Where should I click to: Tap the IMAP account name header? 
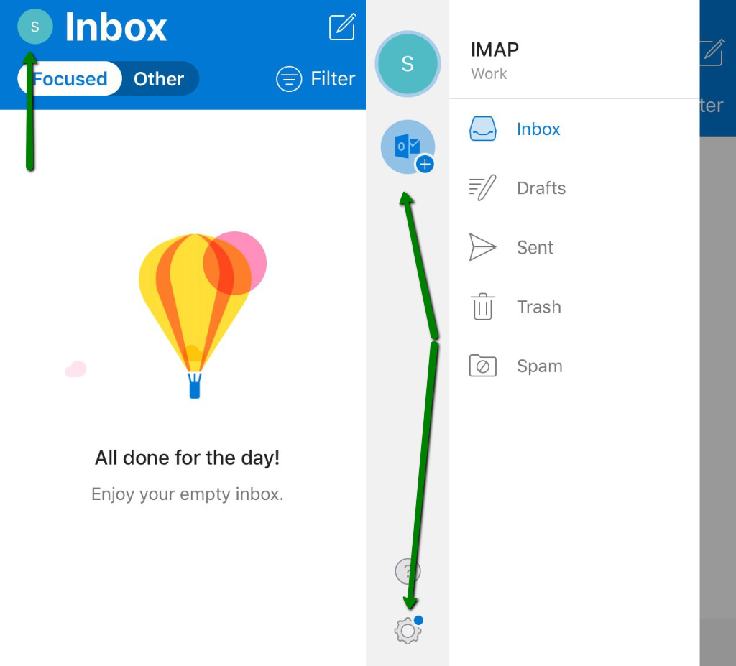494,50
